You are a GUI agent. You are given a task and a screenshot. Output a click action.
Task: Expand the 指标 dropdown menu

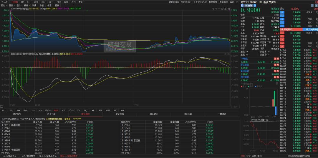[x=19, y=5]
